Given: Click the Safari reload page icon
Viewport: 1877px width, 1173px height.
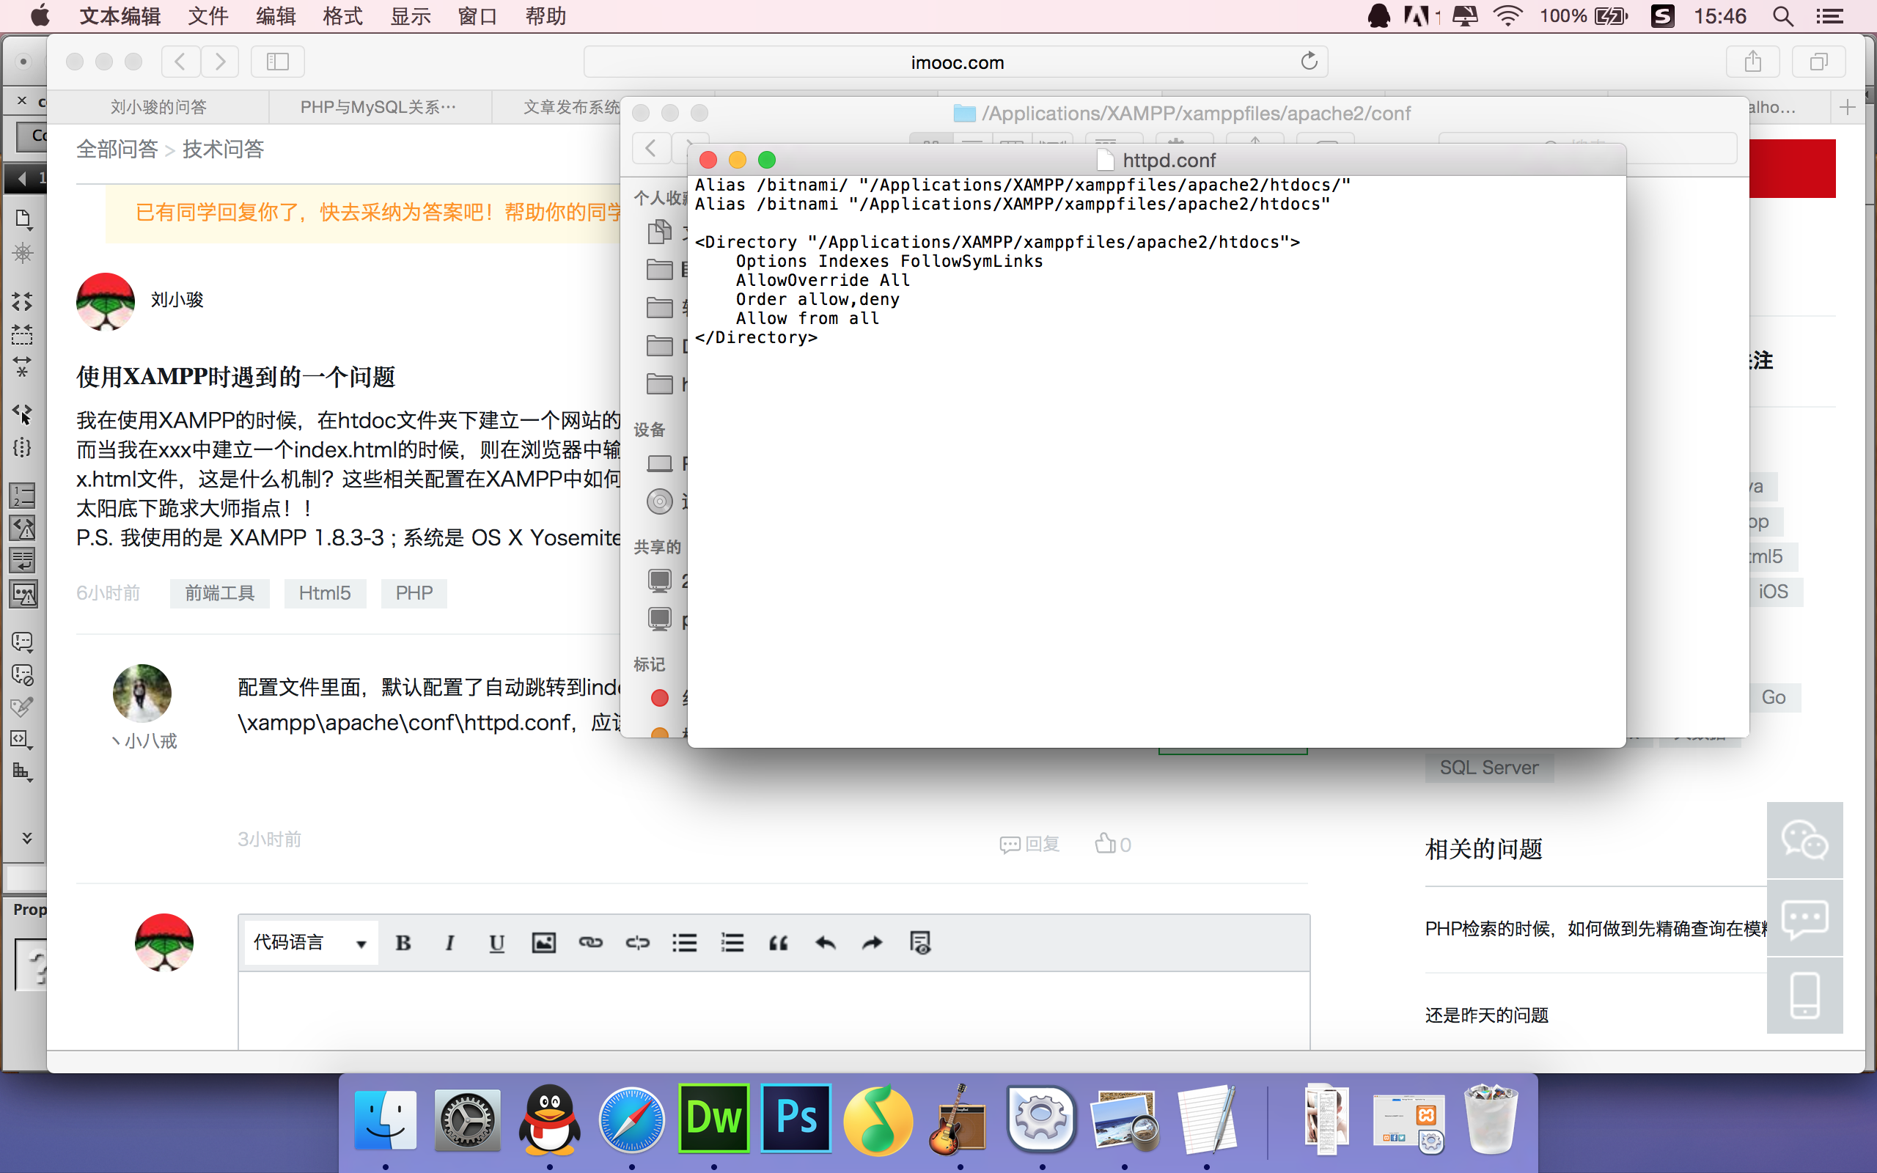Looking at the screenshot, I should [x=1310, y=62].
